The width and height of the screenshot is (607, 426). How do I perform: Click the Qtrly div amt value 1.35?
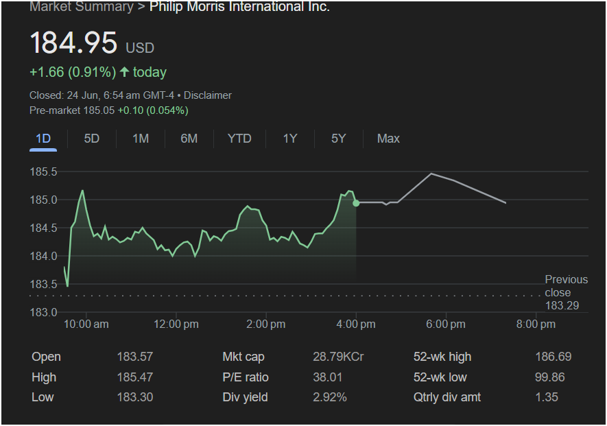(x=547, y=397)
